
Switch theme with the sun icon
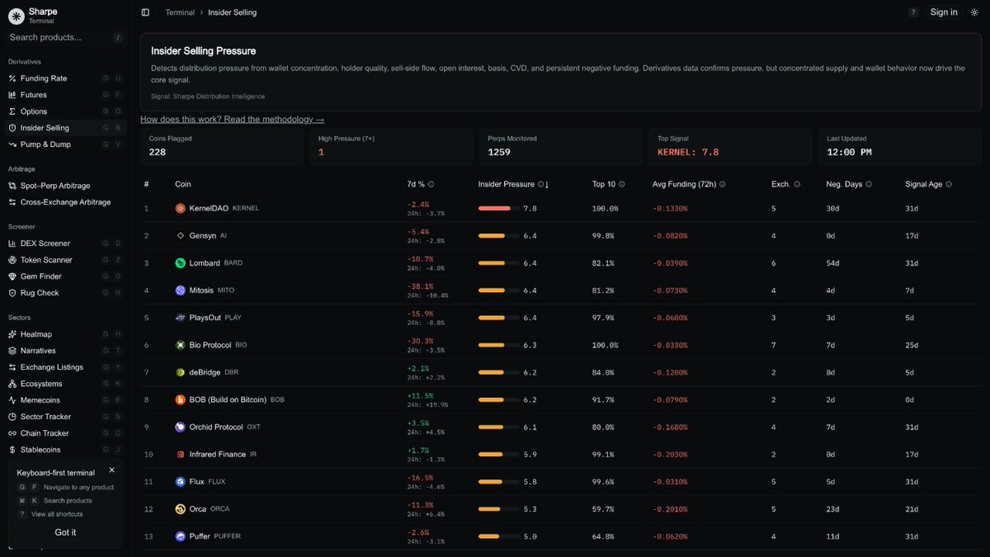(x=974, y=12)
